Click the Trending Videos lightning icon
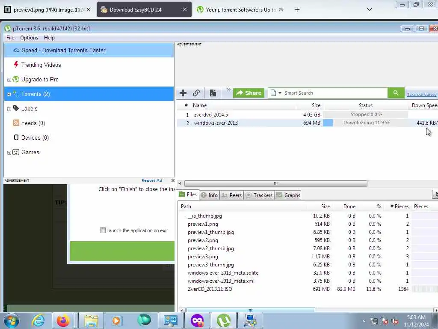Viewport: 438px width, 329px height. coord(16,65)
